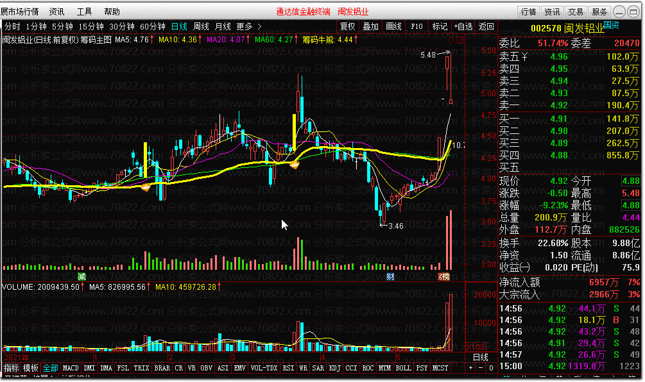Apply the BOLL indicator
Image resolution: width=645 pixels, height=382 pixels.
click(x=403, y=368)
